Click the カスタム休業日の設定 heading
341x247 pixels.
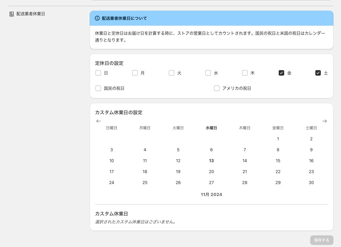coord(119,113)
